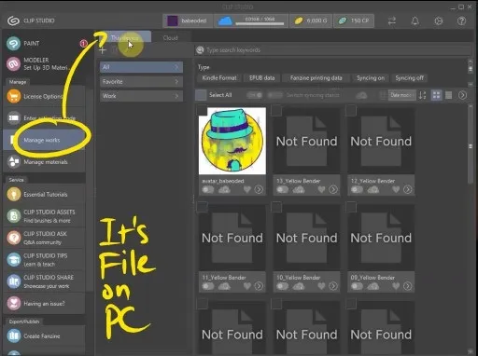
Task: Open the avatar_babeoded thumbnail
Action: coord(232,141)
